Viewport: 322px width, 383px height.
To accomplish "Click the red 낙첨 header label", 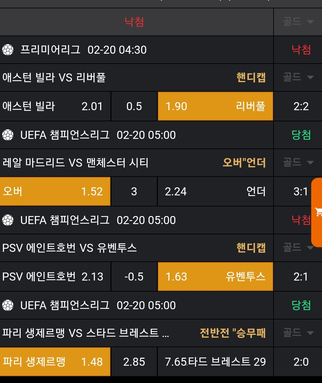I will [134, 22].
